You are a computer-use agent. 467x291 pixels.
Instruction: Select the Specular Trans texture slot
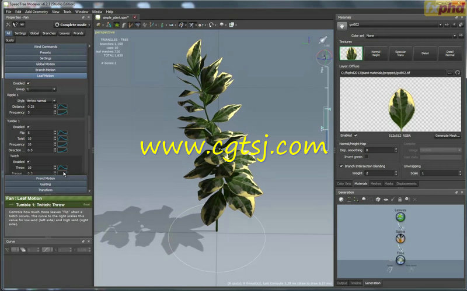click(x=400, y=54)
